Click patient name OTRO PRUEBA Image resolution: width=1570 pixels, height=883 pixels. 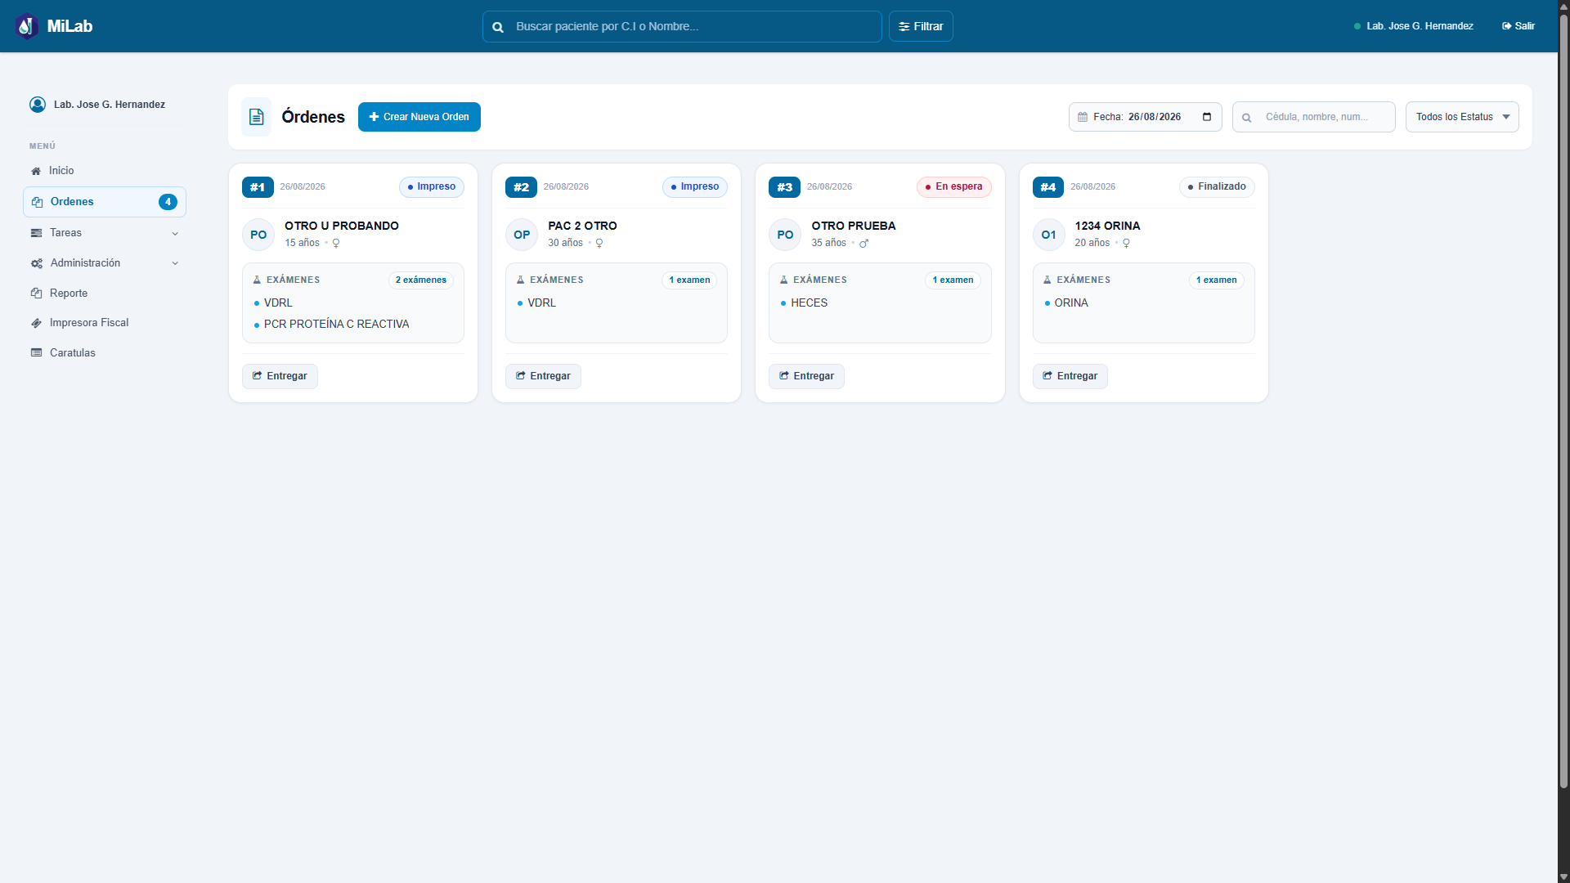[x=854, y=226]
